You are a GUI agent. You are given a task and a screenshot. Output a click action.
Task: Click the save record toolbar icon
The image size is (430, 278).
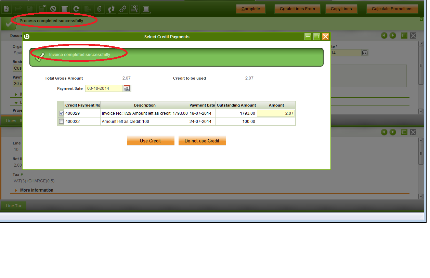30,9
